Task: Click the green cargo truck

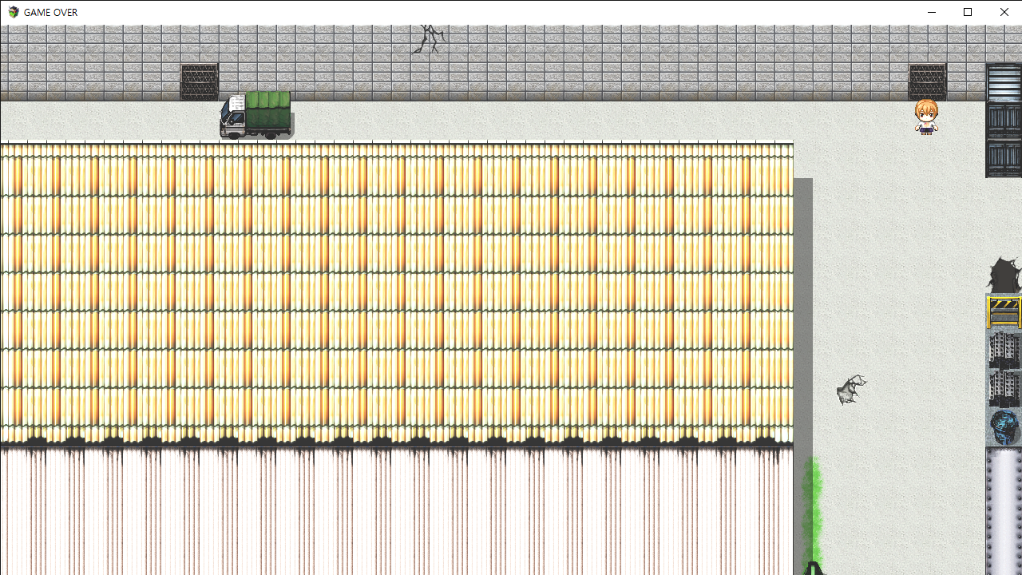Action: (x=255, y=116)
